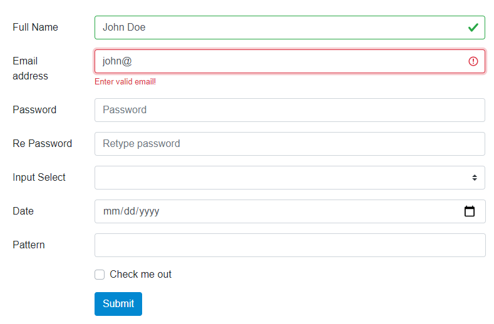The width and height of the screenshot is (494, 324).
Task: Click the red error exclamation icon
Action: [x=473, y=61]
